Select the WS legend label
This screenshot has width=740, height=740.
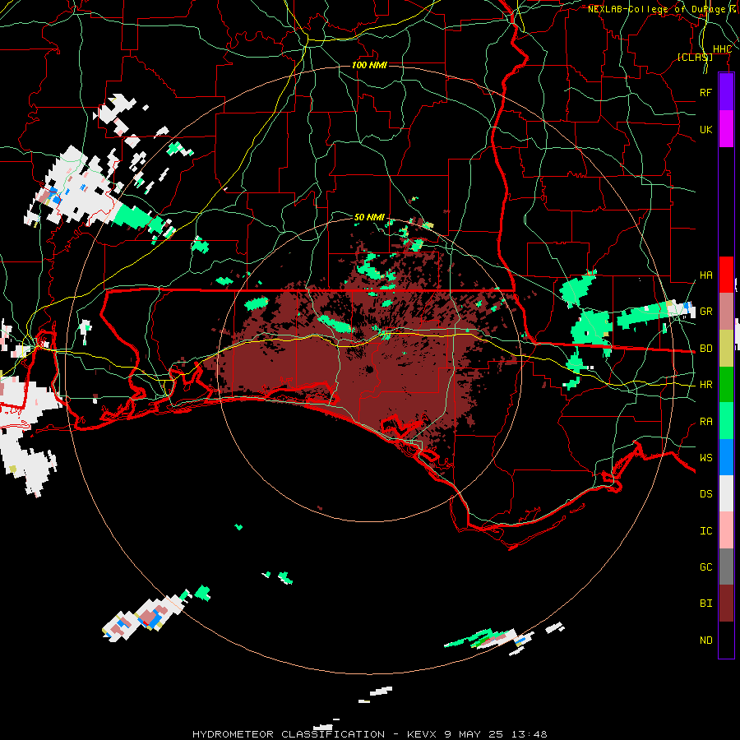[705, 458]
